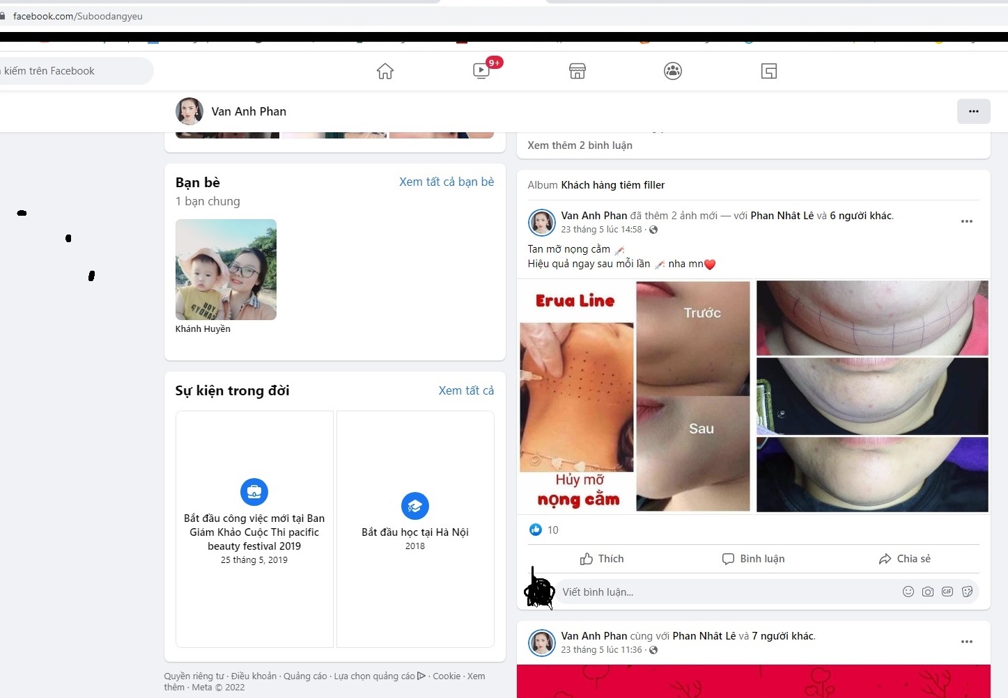Click Xem tất cả bạn bè link
The width and height of the screenshot is (1008, 698).
click(447, 182)
